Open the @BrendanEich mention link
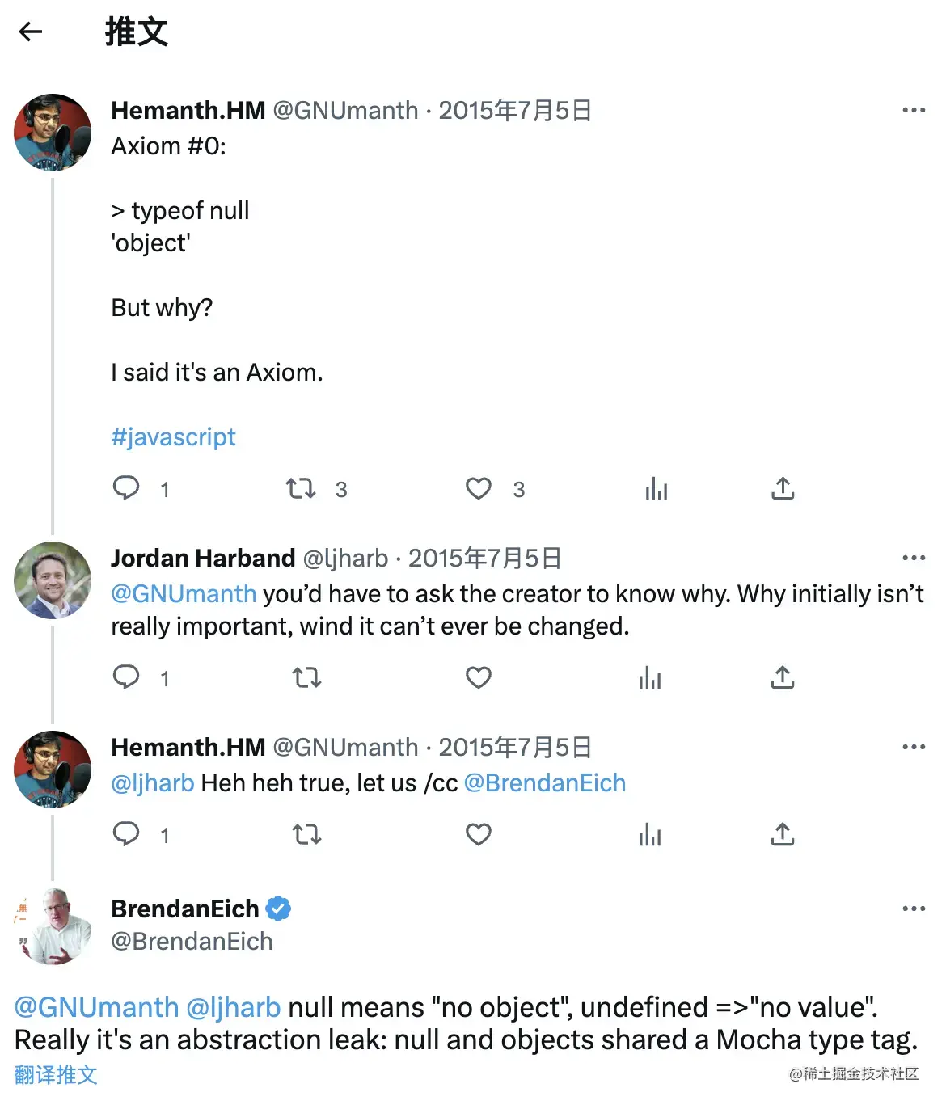The image size is (946, 1109). coord(545,783)
